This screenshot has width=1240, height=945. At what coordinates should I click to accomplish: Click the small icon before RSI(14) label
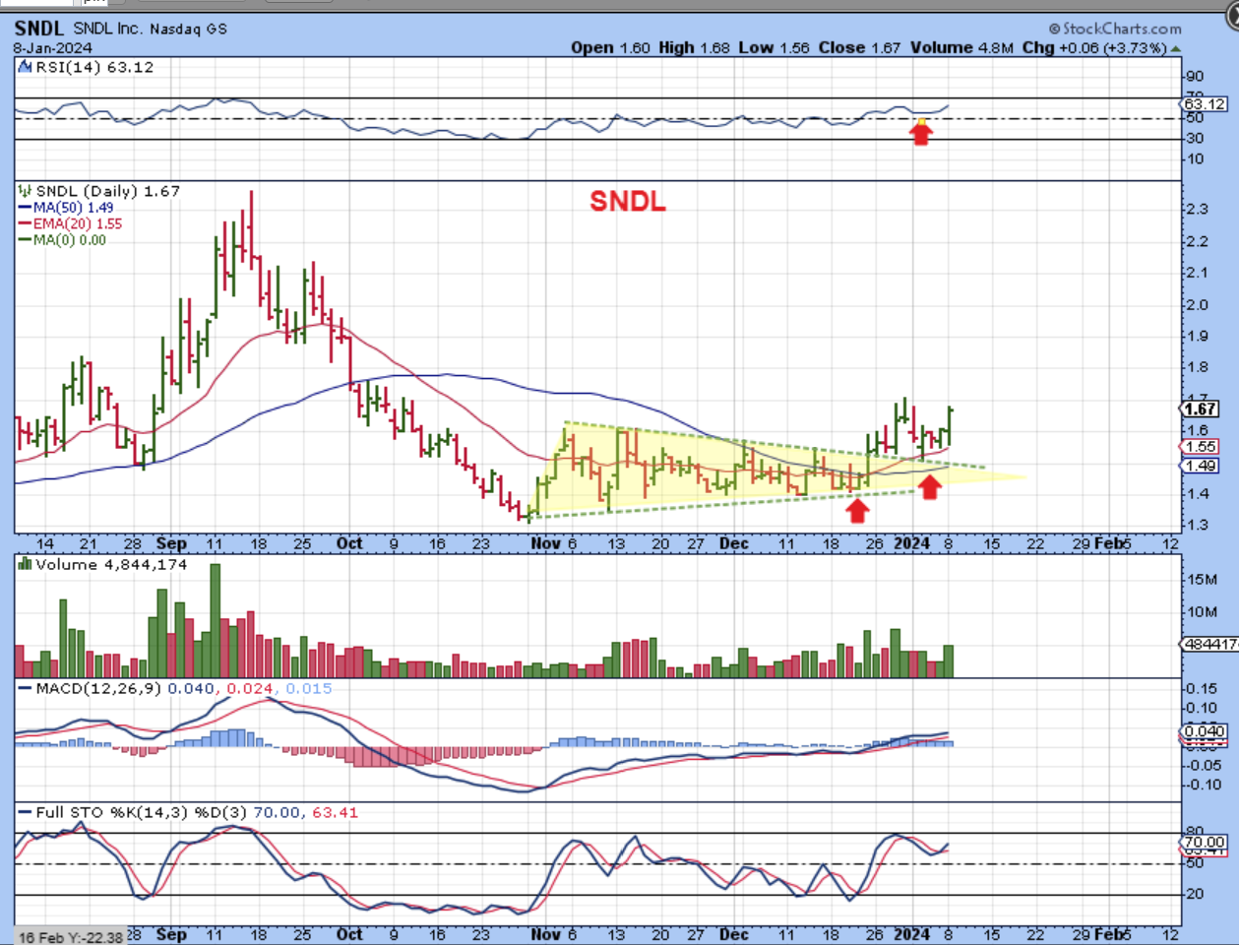point(26,67)
